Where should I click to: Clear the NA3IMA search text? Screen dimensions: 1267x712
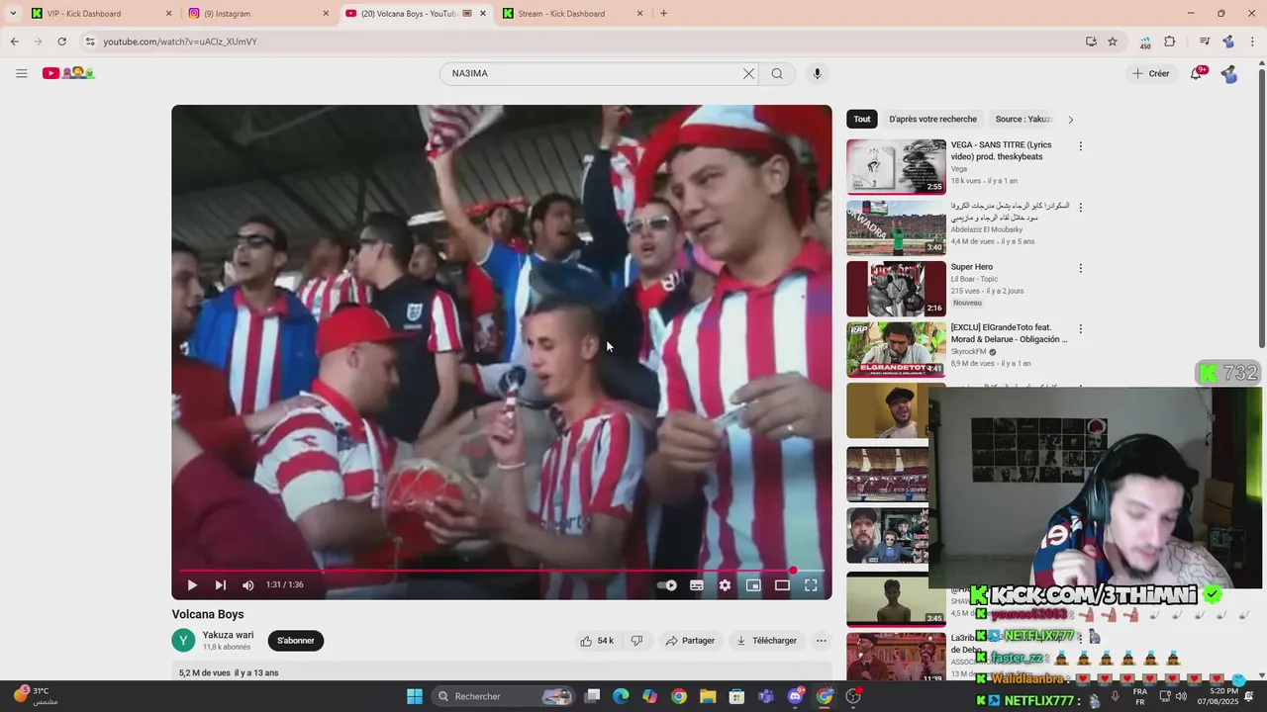(748, 73)
